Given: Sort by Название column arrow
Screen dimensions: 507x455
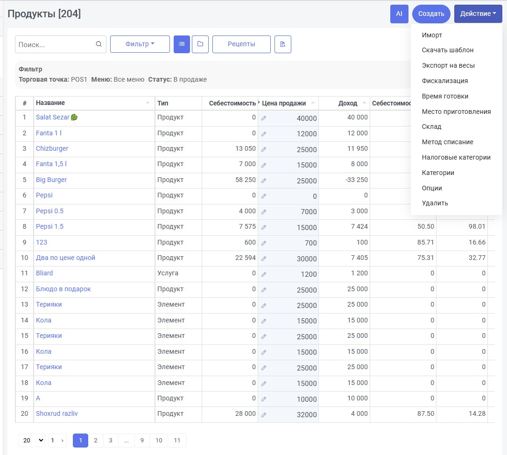Looking at the screenshot, I should (148, 103).
